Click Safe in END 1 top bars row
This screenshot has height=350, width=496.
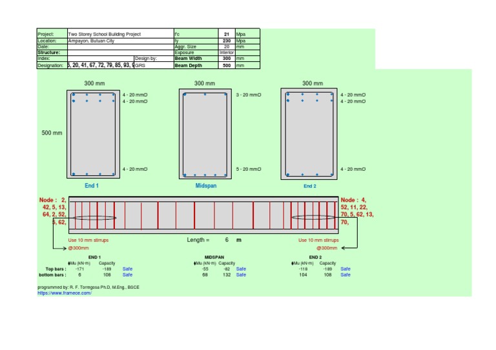point(127,269)
